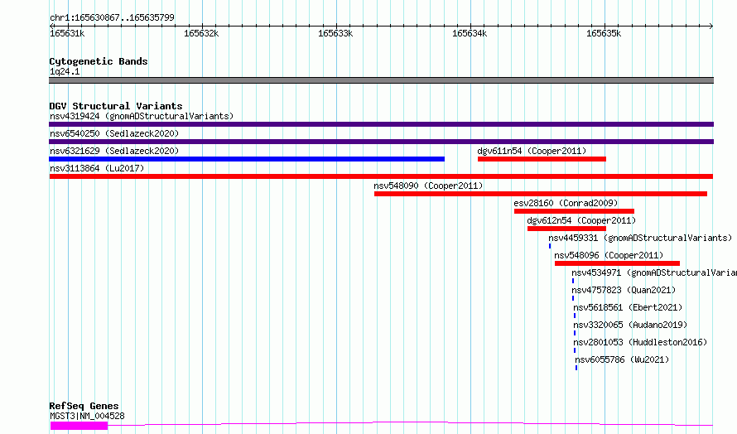Click the nsv3113864 (Lu2017) label

pos(97,168)
